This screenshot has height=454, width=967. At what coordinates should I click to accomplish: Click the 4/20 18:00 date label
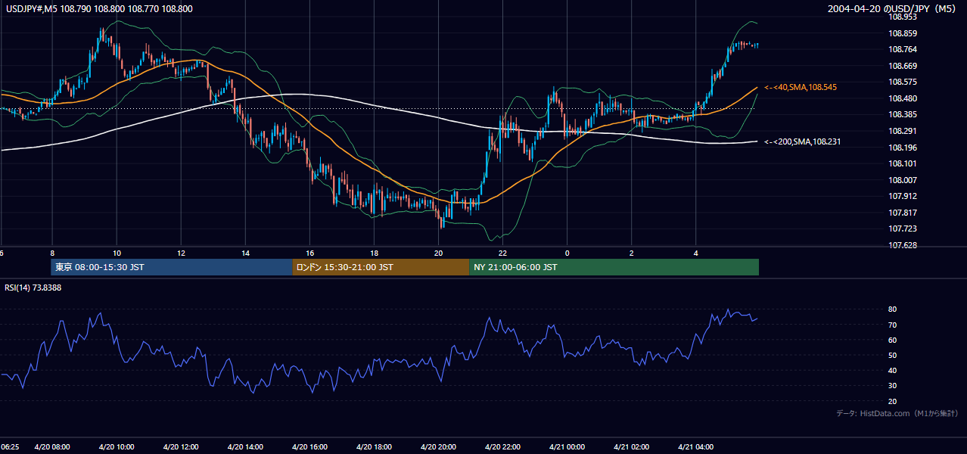click(x=374, y=447)
